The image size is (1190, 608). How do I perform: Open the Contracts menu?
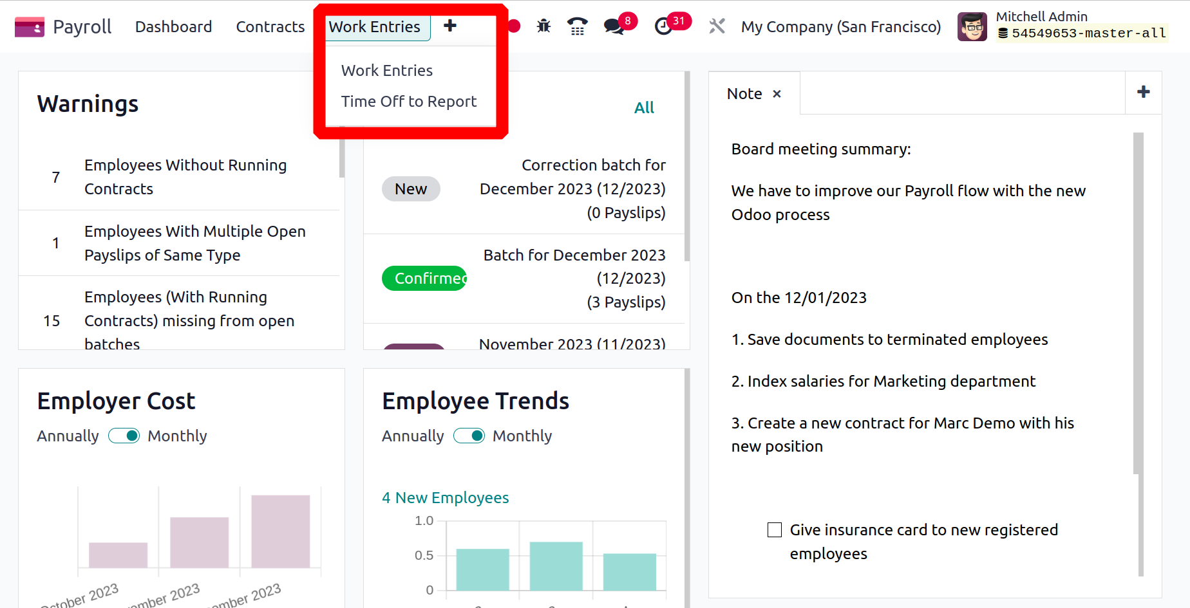coord(270,27)
